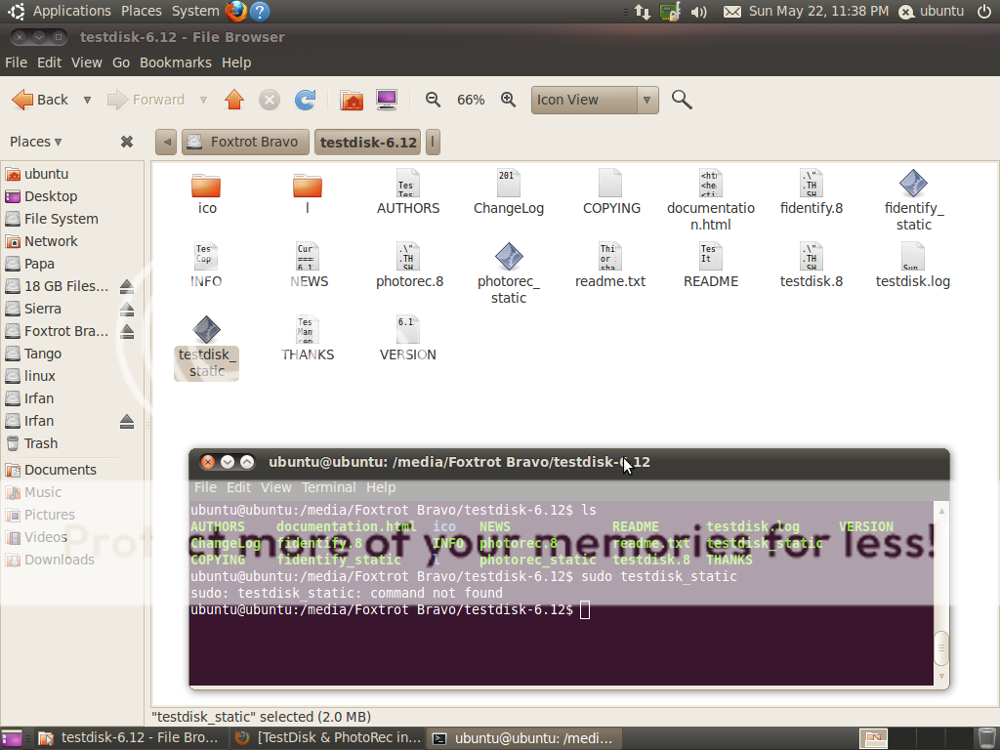Open the Icon View mode dropdown
Viewport: 1000px width, 750px height.
point(596,100)
